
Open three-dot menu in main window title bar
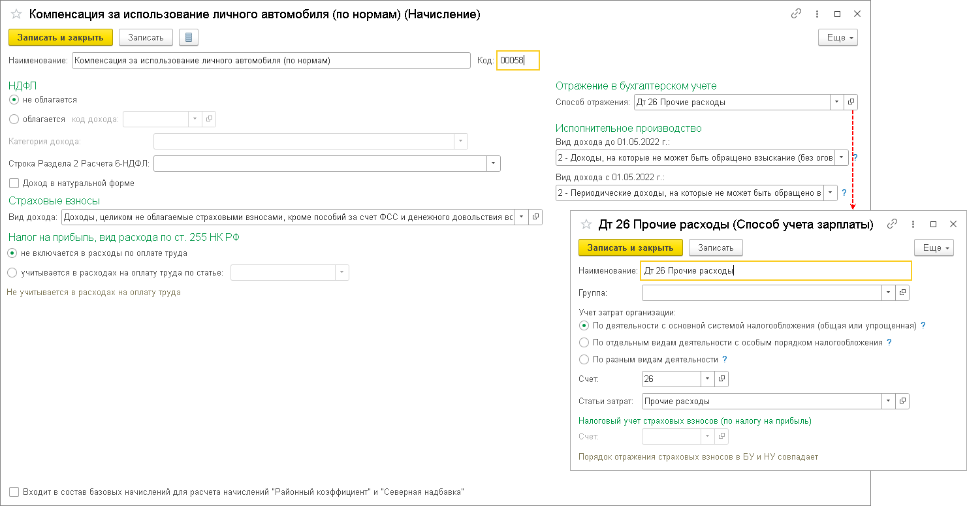click(x=817, y=14)
